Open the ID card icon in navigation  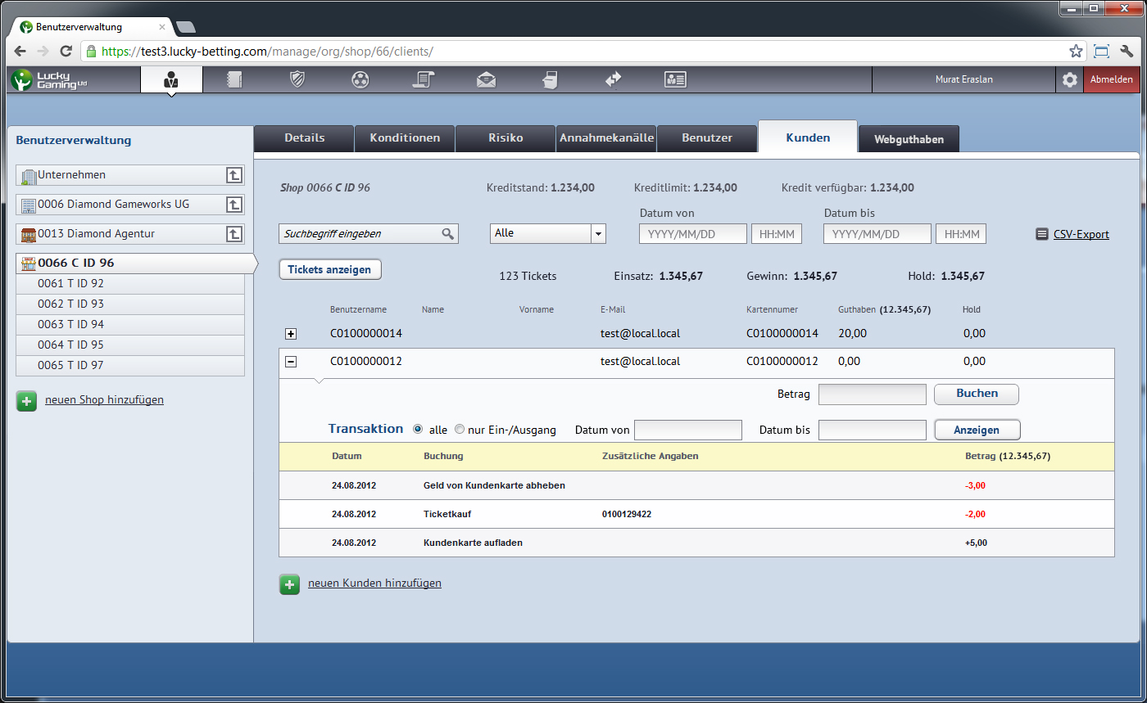point(675,79)
